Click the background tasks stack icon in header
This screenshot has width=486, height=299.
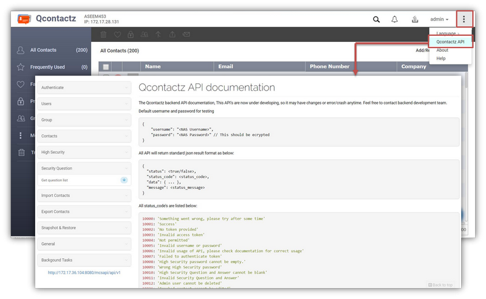coord(415,19)
